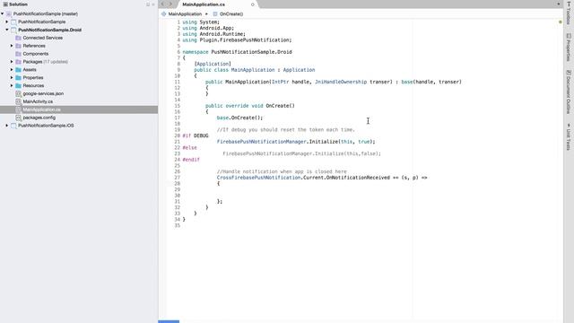Navigate forward with the right arrow
The image size is (574, 323).
coord(170,4)
